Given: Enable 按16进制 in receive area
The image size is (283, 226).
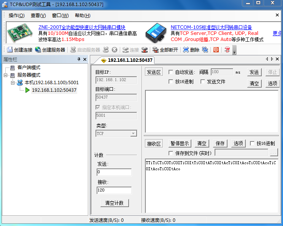Looking at the screenshot, I should [252, 143].
